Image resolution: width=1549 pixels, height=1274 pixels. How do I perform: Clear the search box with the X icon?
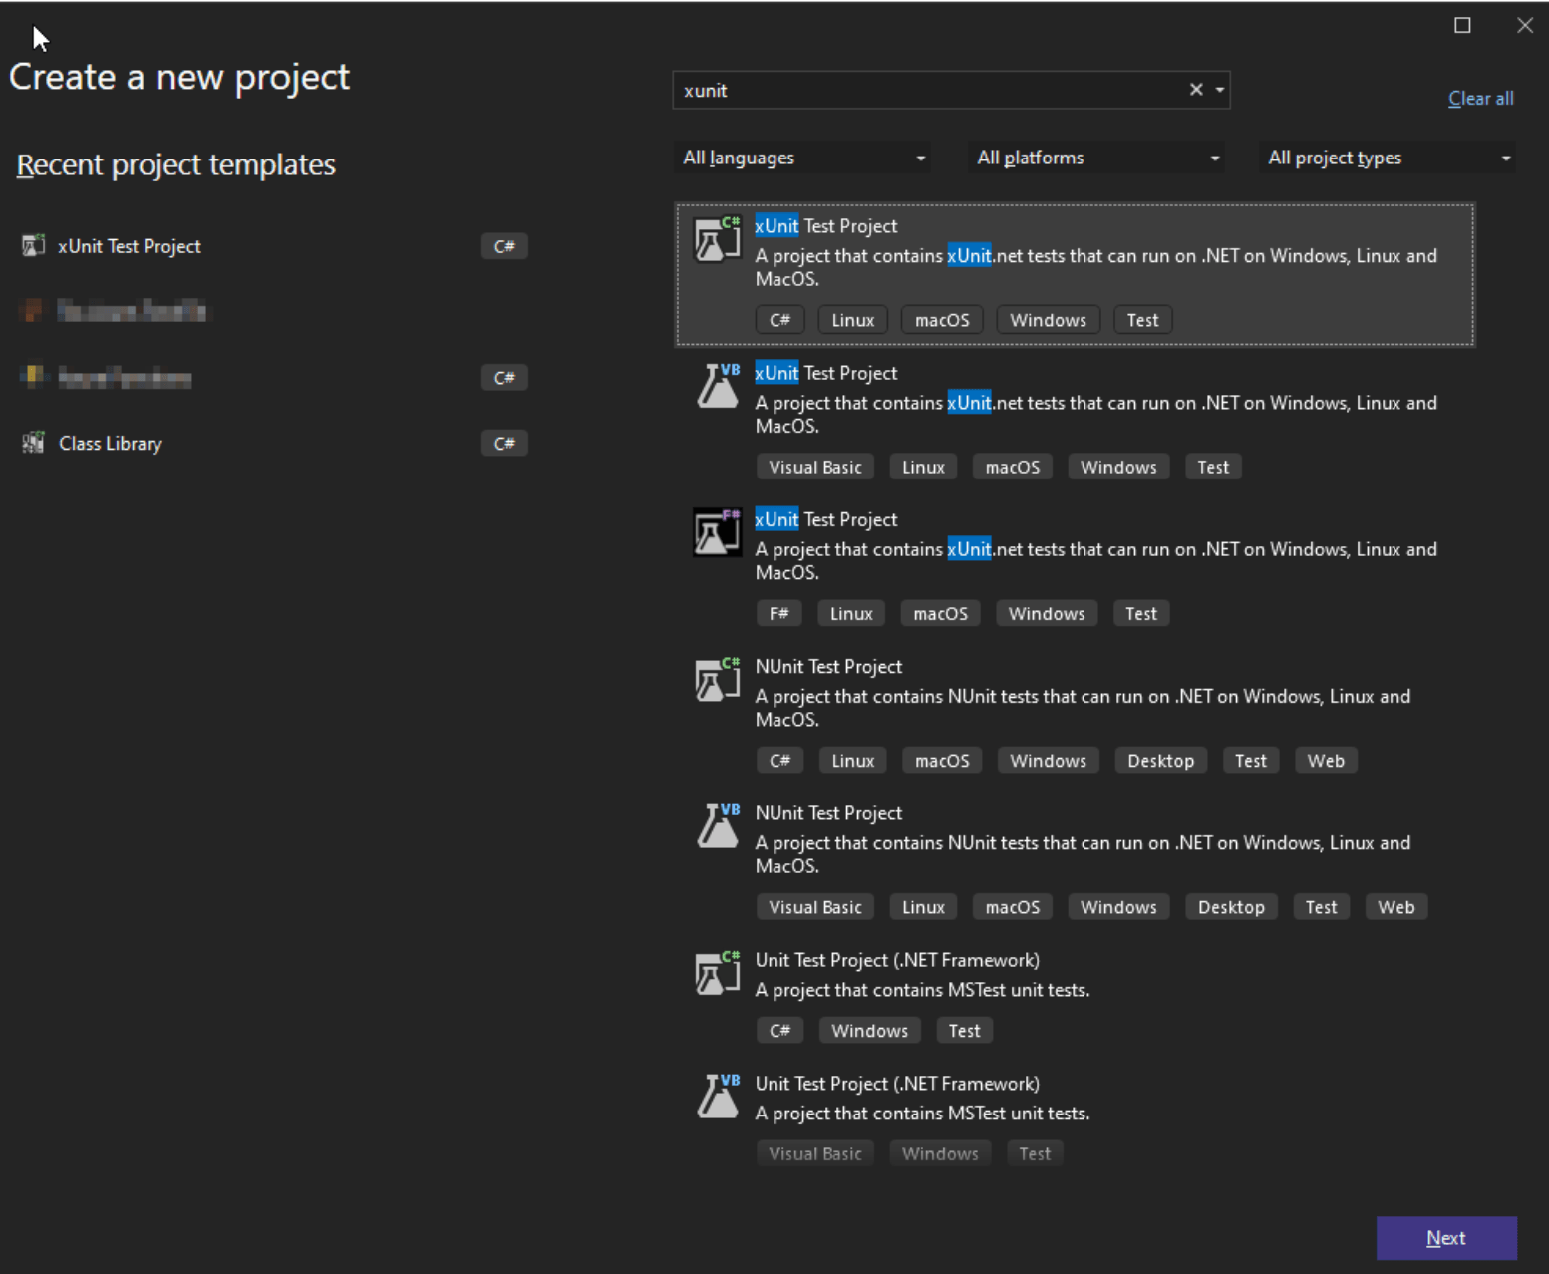pos(1196,90)
